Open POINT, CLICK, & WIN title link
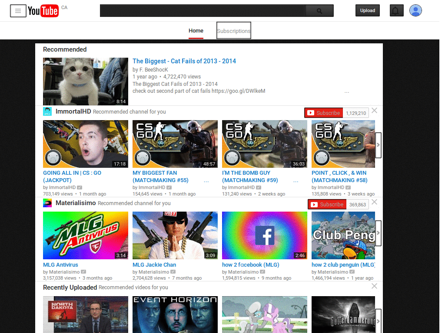This screenshot has height=333, width=445. [x=339, y=176]
